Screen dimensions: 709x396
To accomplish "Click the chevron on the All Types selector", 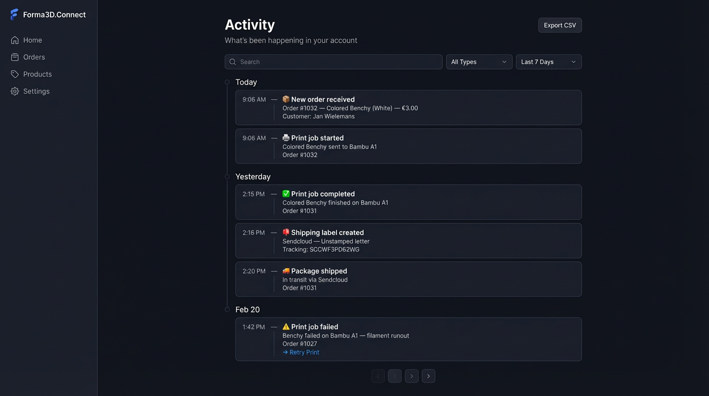I will point(505,61).
